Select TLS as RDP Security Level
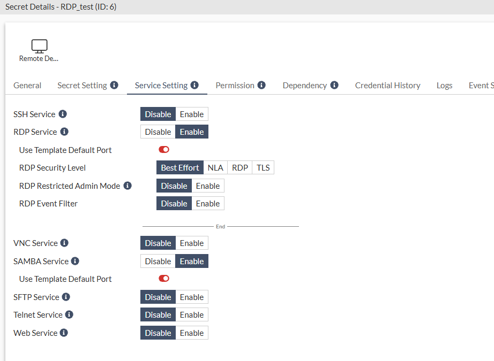This screenshot has width=494, height=361. tap(263, 168)
